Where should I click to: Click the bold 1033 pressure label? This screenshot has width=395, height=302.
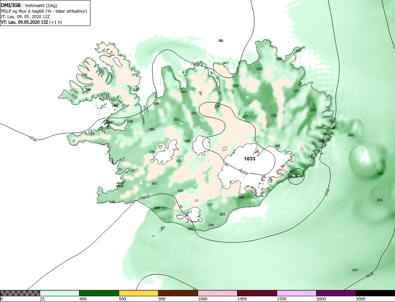pos(250,159)
